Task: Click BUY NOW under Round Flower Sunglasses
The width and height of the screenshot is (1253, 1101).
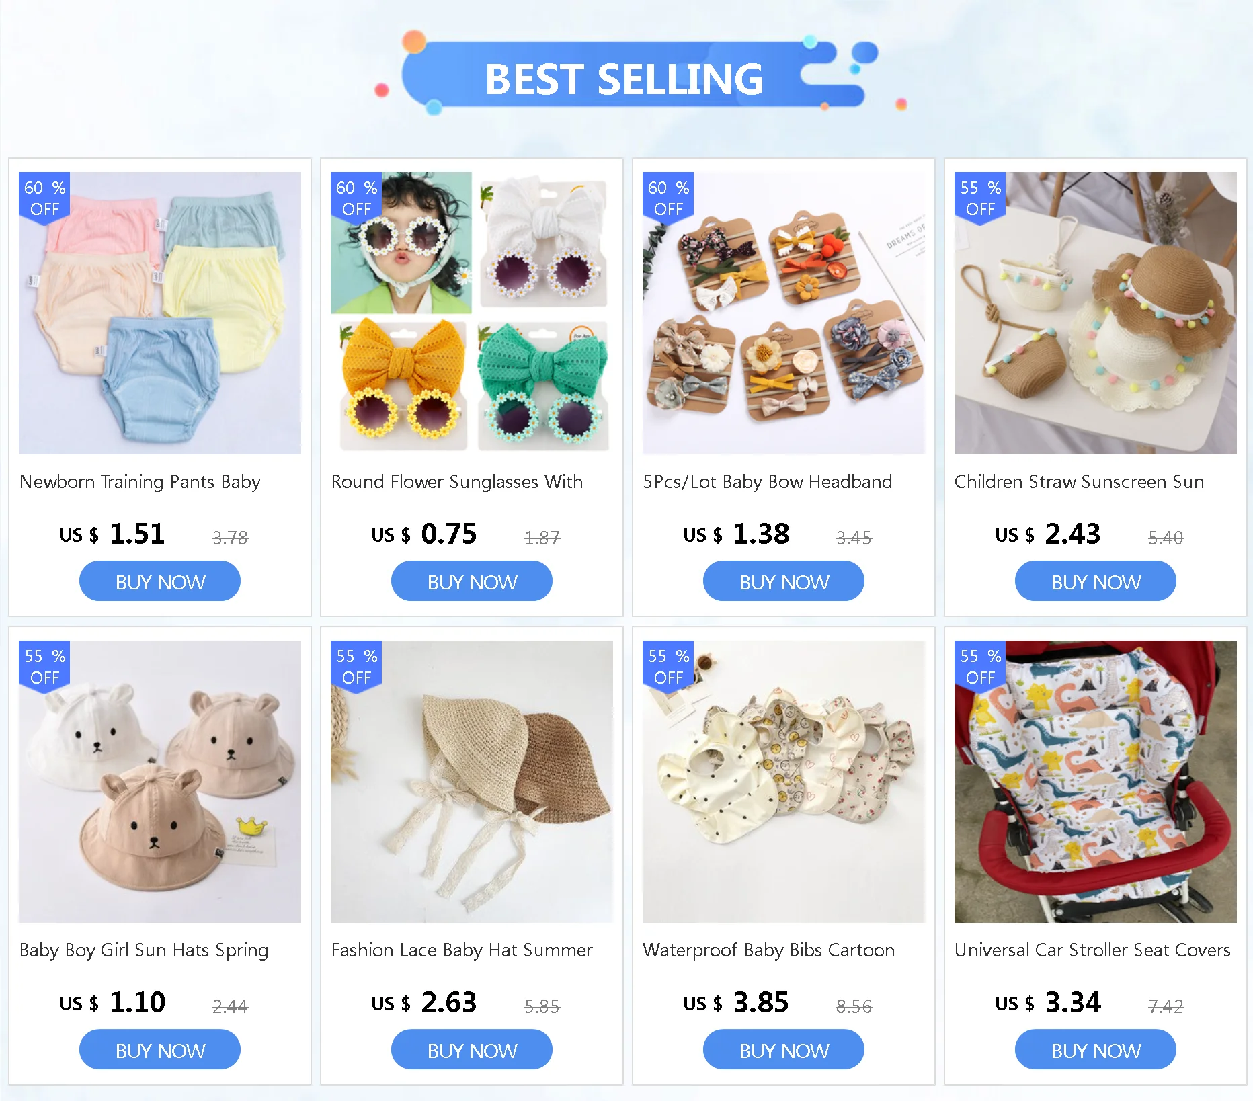Action: pyautogui.click(x=472, y=581)
